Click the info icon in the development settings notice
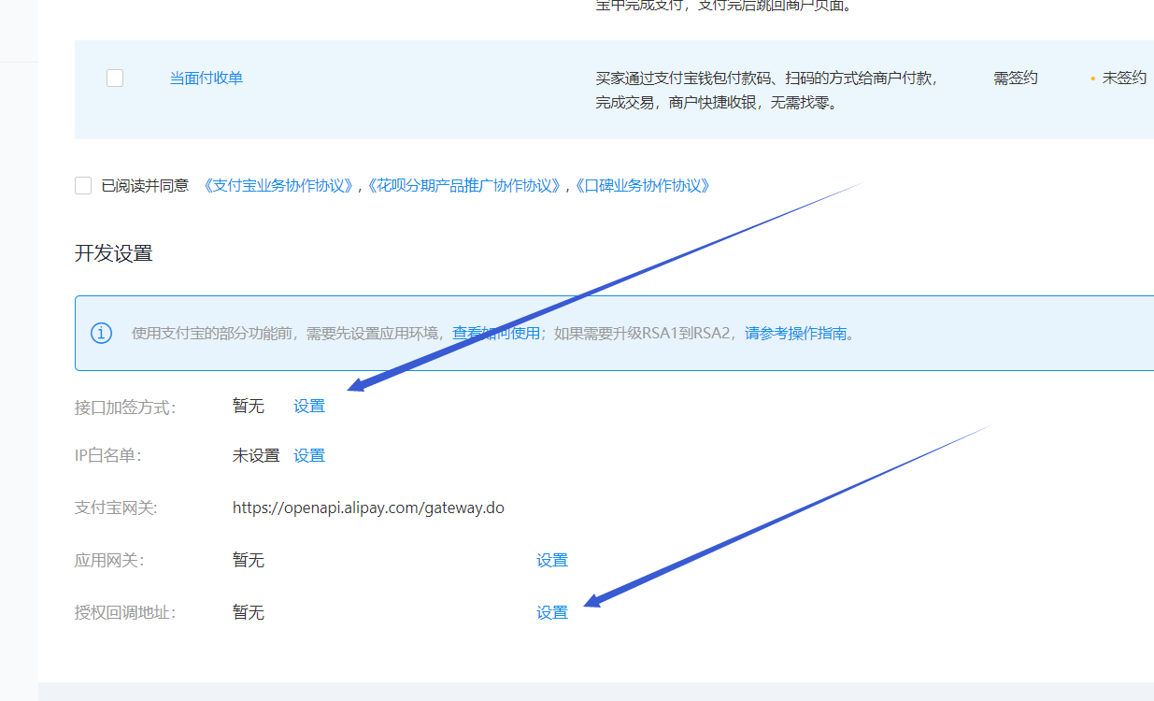The image size is (1154, 701). (101, 333)
